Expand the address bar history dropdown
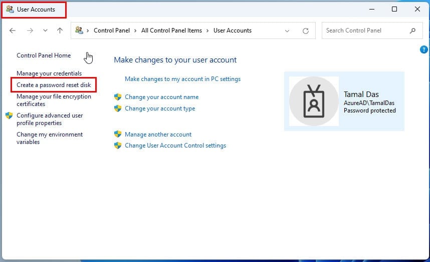The image size is (430, 262). click(287, 30)
